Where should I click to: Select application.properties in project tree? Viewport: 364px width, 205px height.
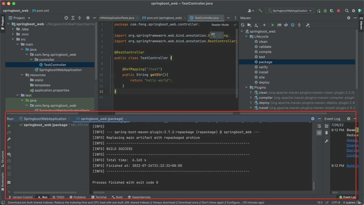52,90
